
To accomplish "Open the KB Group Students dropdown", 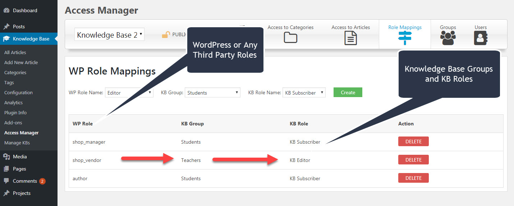I will [212, 92].
